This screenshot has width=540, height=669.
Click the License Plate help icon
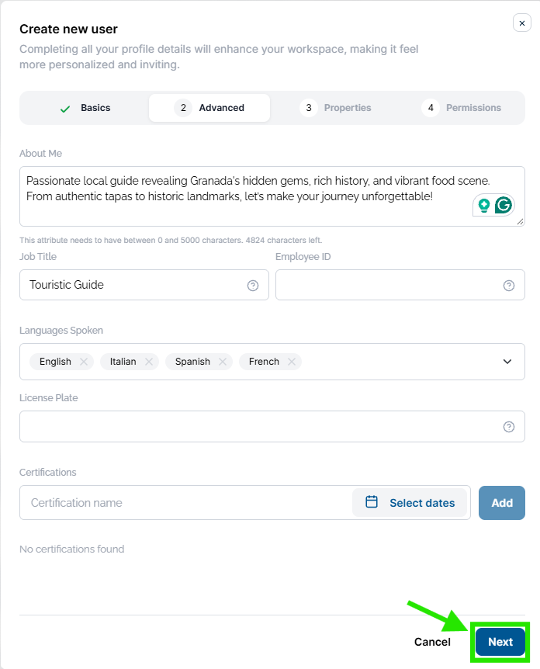pos(508,427)
